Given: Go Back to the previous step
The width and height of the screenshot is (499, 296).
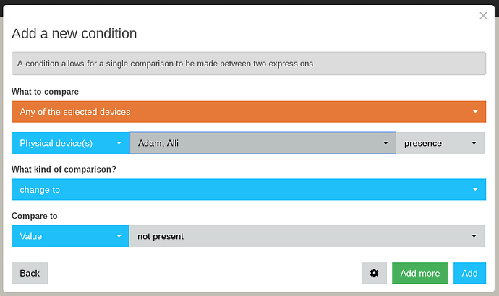Looking at the screenshot, I should pos(30,273).
